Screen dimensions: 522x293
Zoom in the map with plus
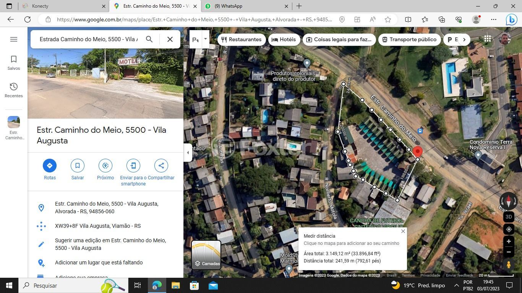pyautogui.click(x=509, y=241)
